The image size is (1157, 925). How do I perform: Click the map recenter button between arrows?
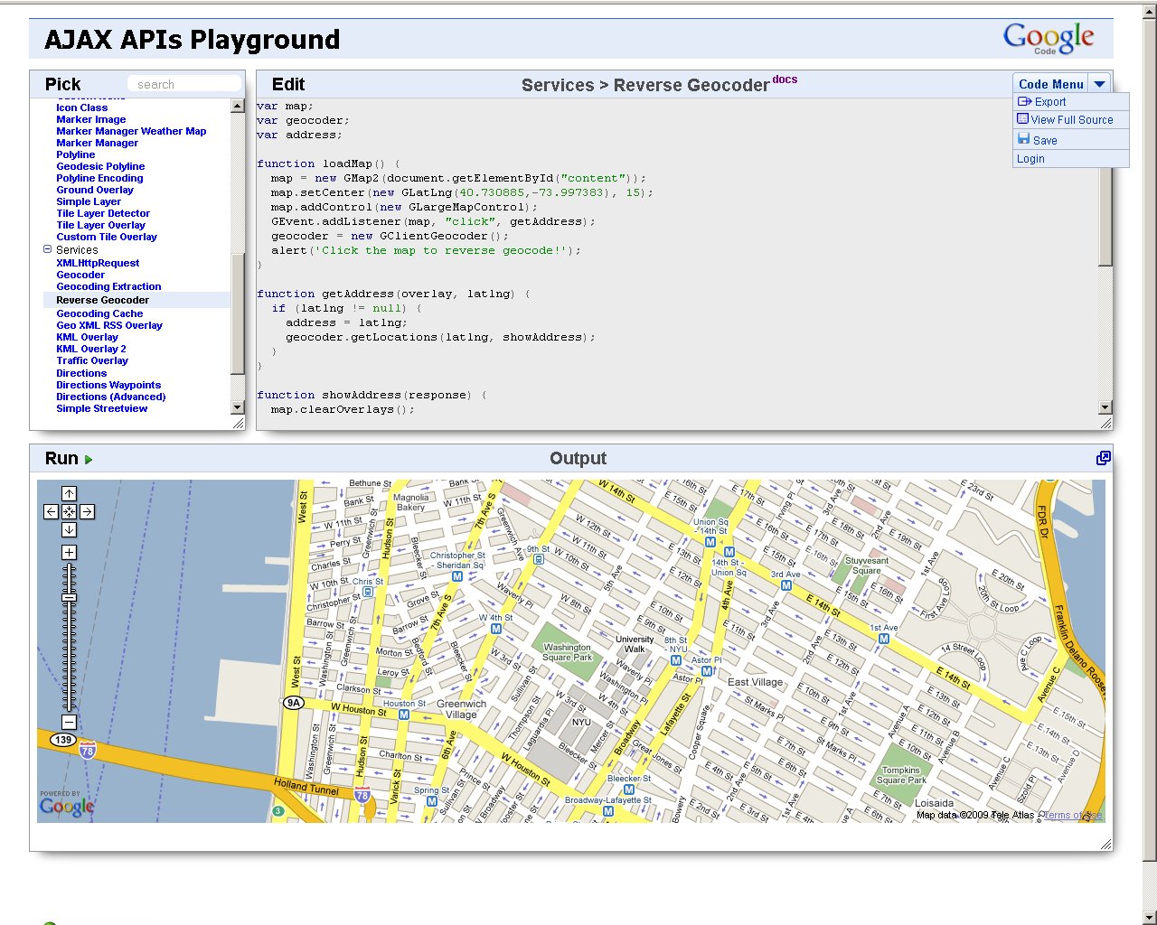69,511
